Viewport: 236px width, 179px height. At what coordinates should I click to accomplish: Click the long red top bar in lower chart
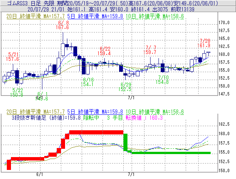96,133
